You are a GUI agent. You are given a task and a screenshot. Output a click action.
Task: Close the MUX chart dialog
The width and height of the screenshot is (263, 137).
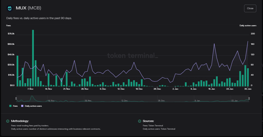coord(250,8)
